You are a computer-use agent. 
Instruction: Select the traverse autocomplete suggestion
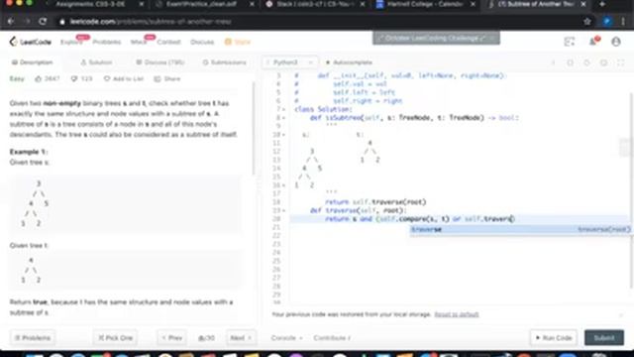tap(520, 229)
